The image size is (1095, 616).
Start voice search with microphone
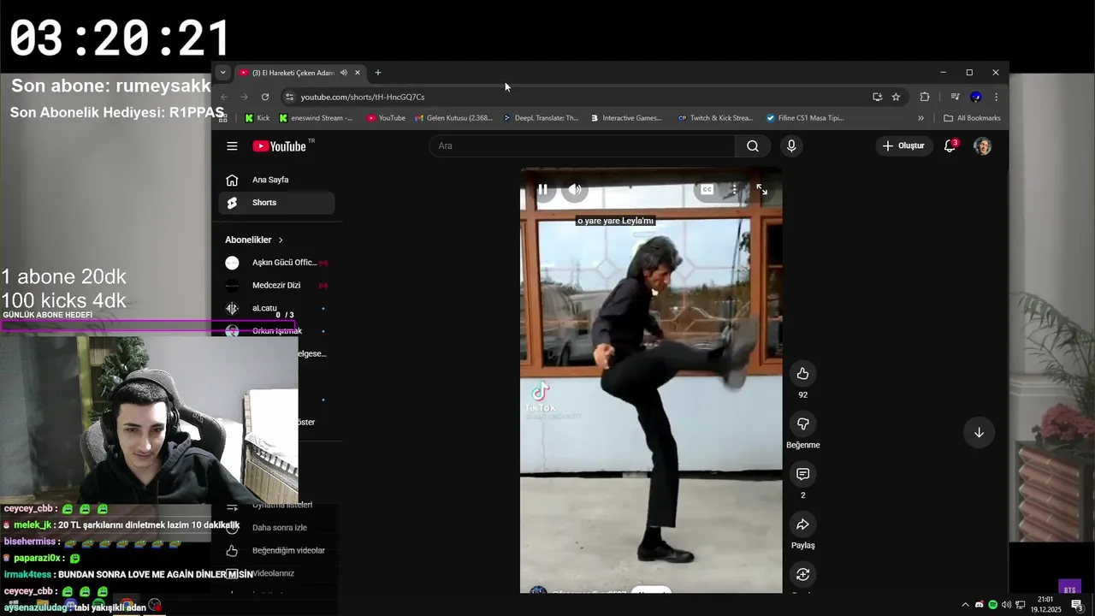pyautogui.click(x=791, y=145)
